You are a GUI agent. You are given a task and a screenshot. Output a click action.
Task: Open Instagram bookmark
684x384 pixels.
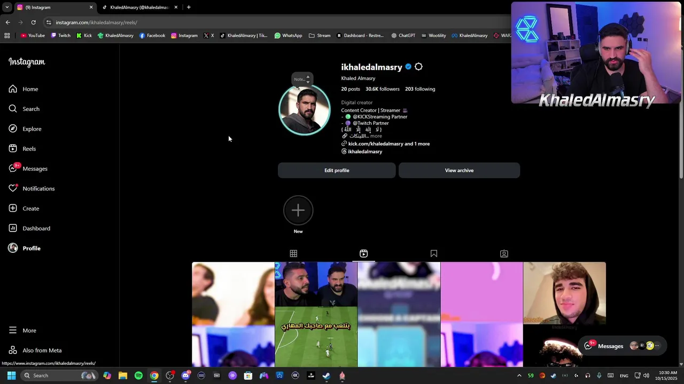coord(184,36)
